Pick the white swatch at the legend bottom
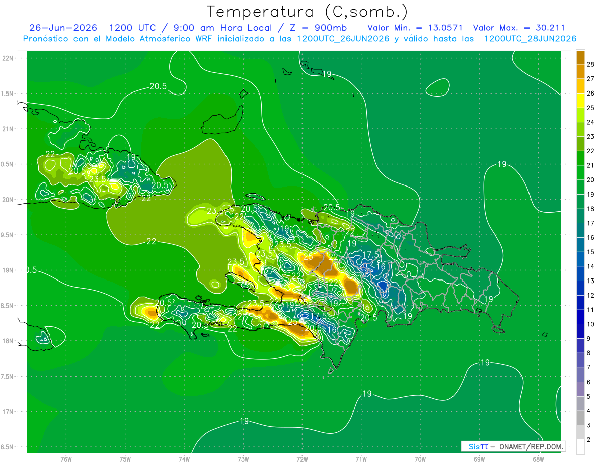604x466 pixels. click(580, 447)
